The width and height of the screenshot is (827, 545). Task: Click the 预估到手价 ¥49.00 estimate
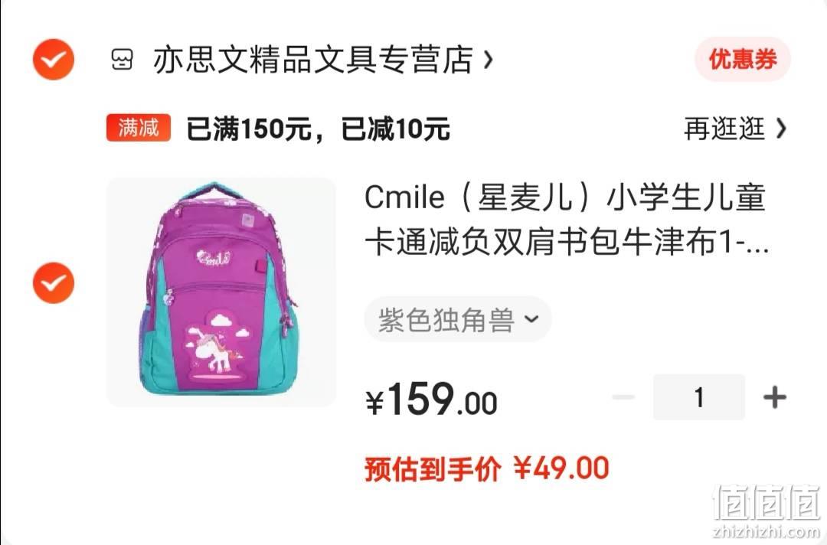(x=487, y=468)
